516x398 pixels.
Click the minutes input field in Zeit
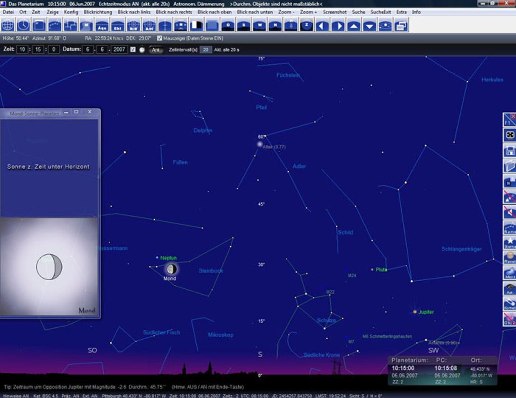pyautogui.click(x=38, y=50)
